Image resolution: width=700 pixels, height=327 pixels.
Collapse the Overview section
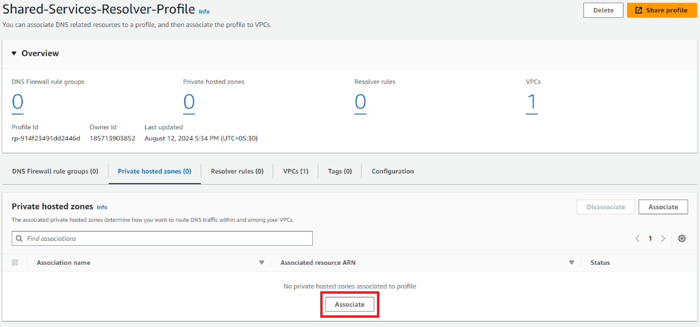(x=15, y=54)
